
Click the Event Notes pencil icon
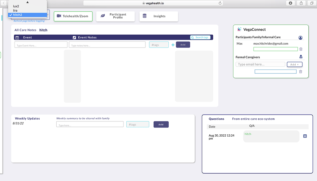74,37
